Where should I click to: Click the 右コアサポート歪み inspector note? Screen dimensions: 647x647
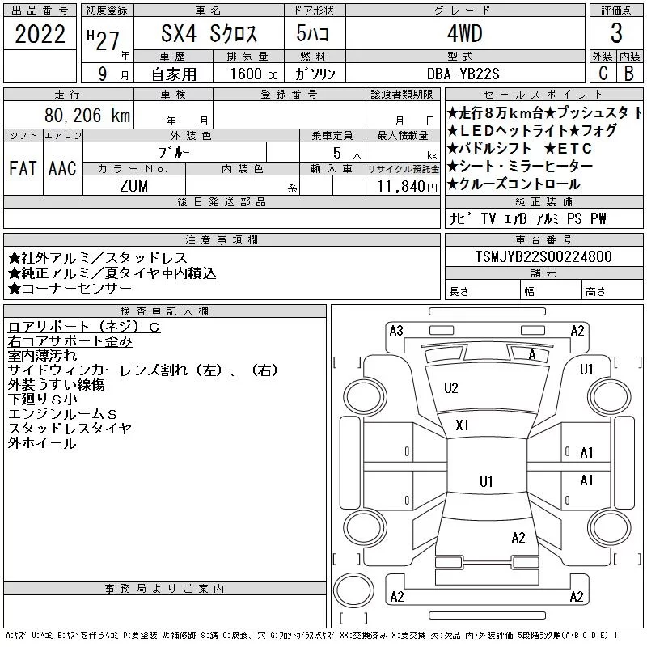70,341
